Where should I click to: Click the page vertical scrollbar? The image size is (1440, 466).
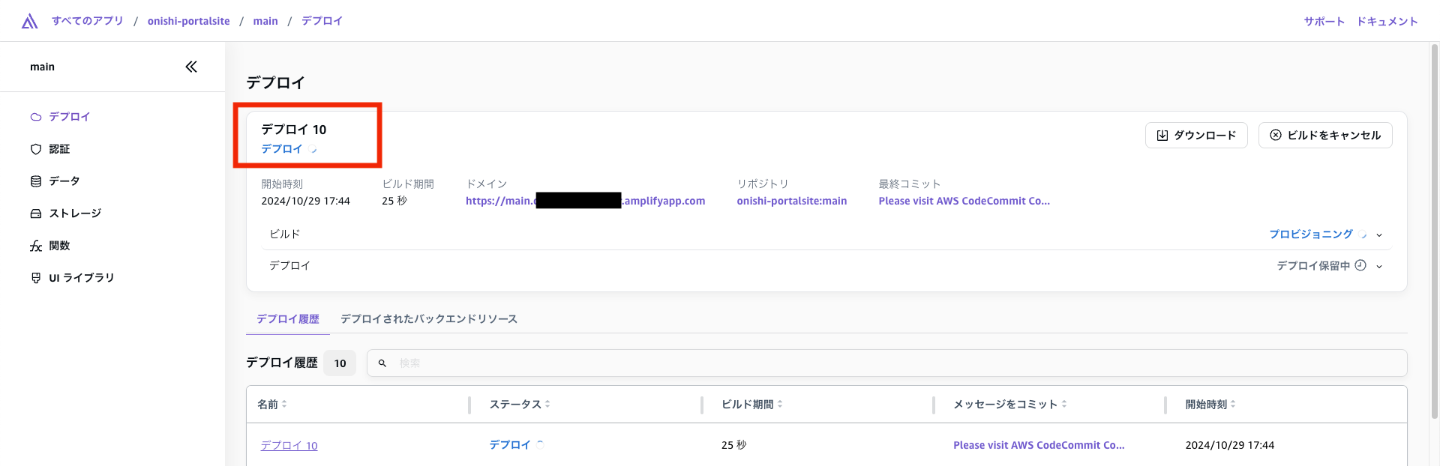(x=1434, y=225)
